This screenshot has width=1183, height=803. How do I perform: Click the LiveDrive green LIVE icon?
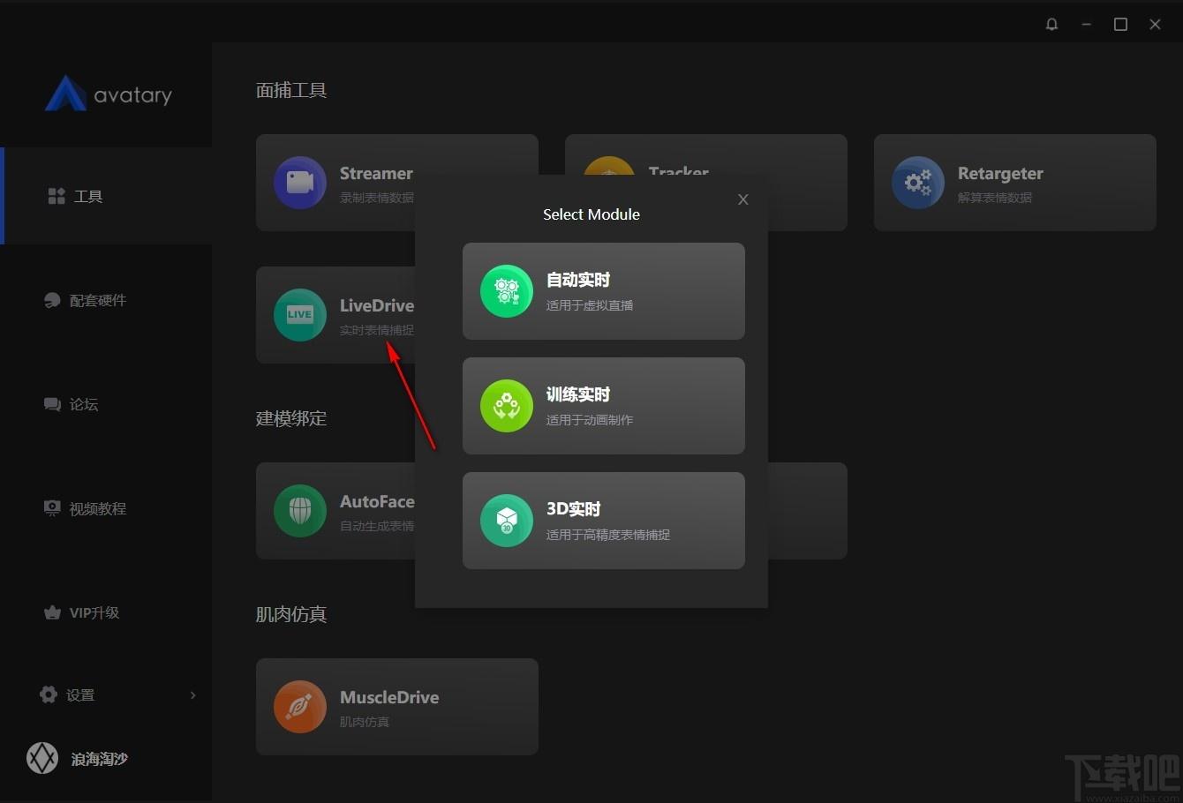[x=300, y=315]
